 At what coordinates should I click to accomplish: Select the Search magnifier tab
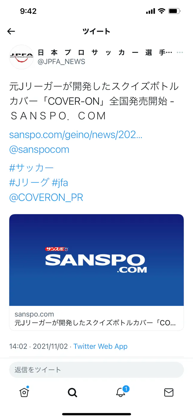72,392
